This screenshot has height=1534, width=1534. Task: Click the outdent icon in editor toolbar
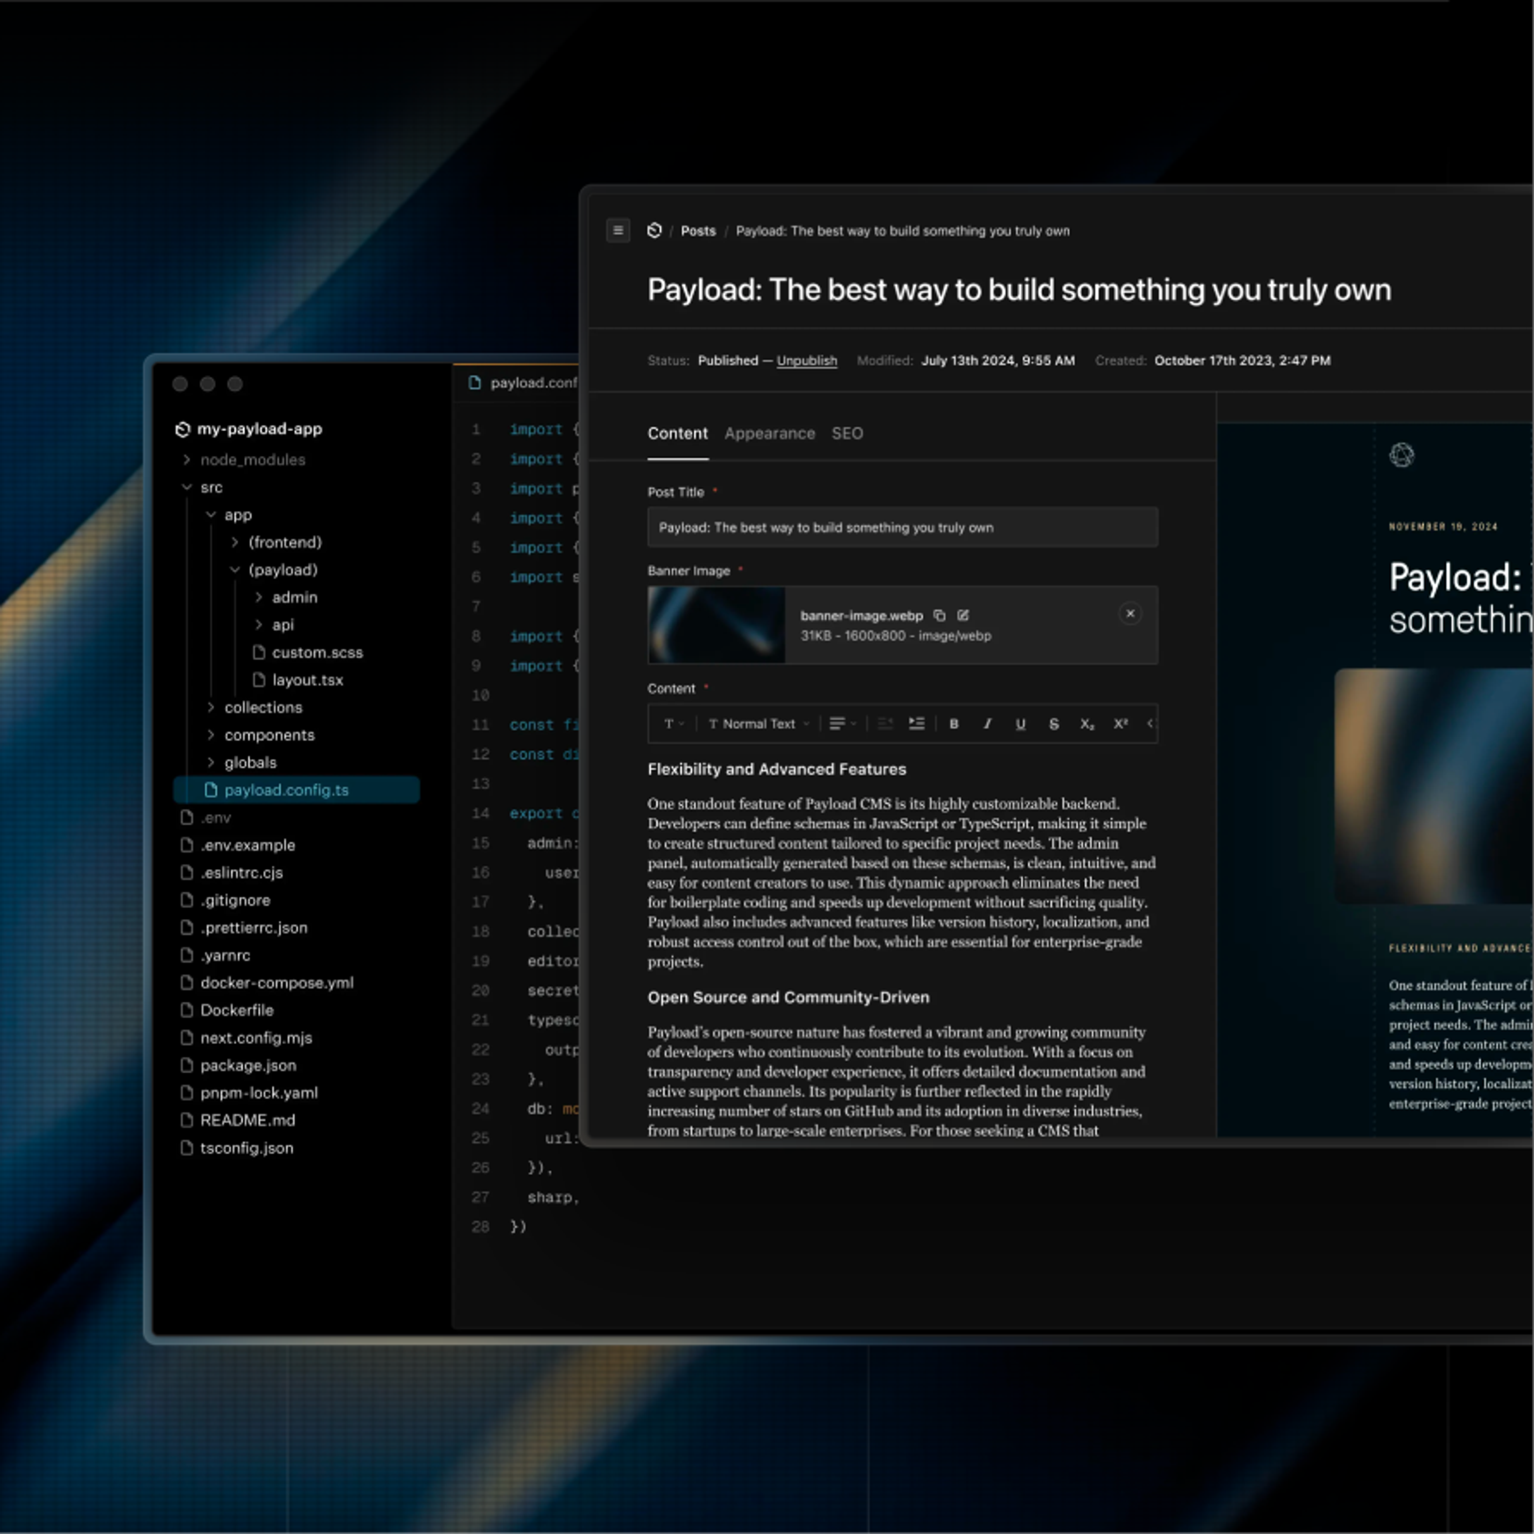coord(885,724)
